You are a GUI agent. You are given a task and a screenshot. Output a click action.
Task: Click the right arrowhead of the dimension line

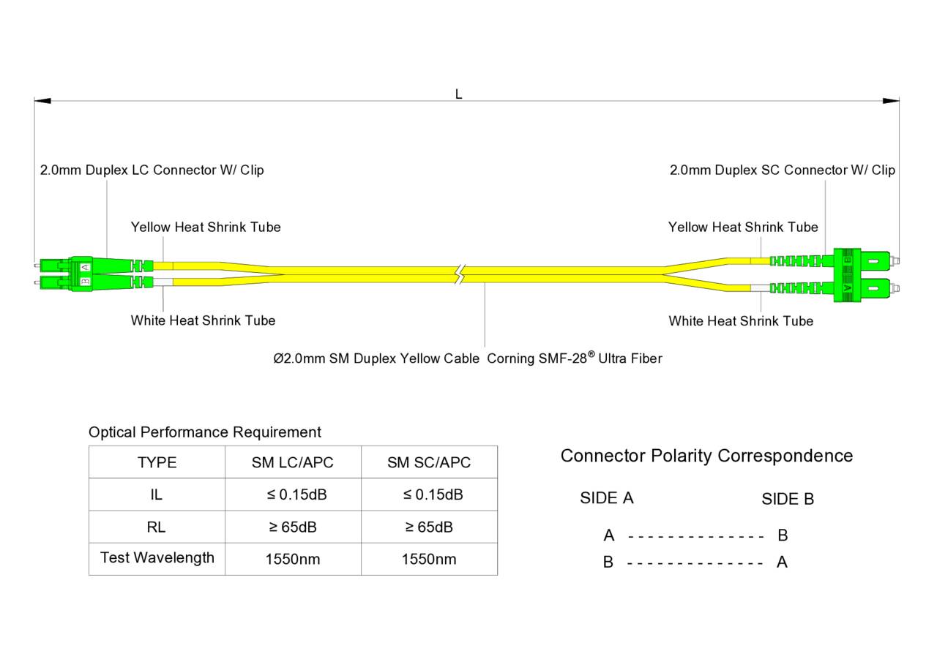coord(891,100)
